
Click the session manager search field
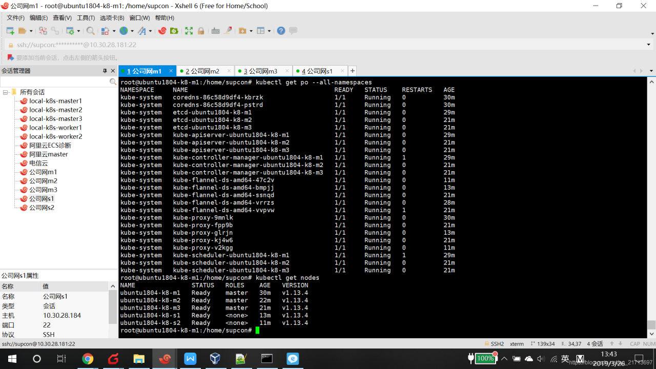(x=55, y=82)
